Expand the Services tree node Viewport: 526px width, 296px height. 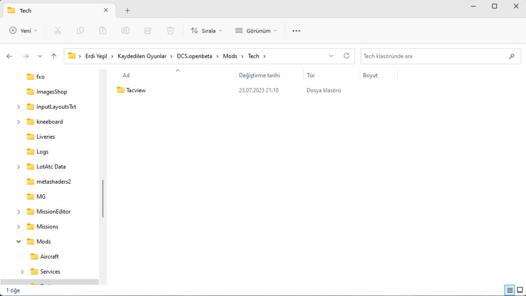click(x=22, y=271)
